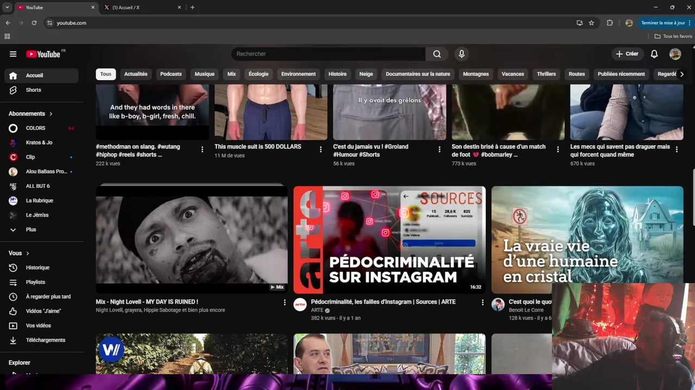Close the YouTube browser tab
The width and height of the screenshot is (695, 390).
point(93,8)
